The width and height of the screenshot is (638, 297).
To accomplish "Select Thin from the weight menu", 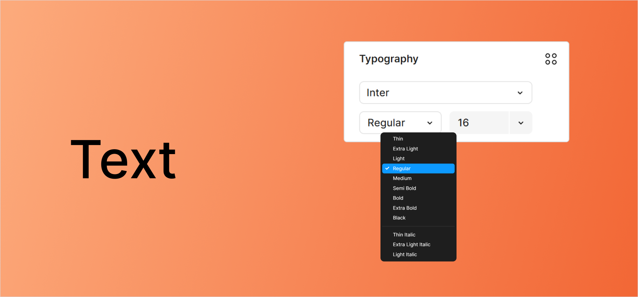I will (398, 139).
